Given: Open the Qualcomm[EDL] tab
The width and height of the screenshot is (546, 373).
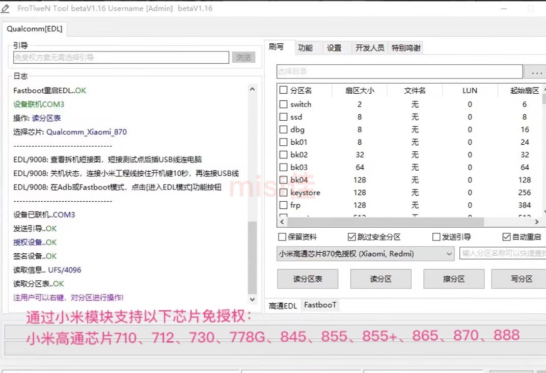Looking at the screenshot, I should point(35,29).
